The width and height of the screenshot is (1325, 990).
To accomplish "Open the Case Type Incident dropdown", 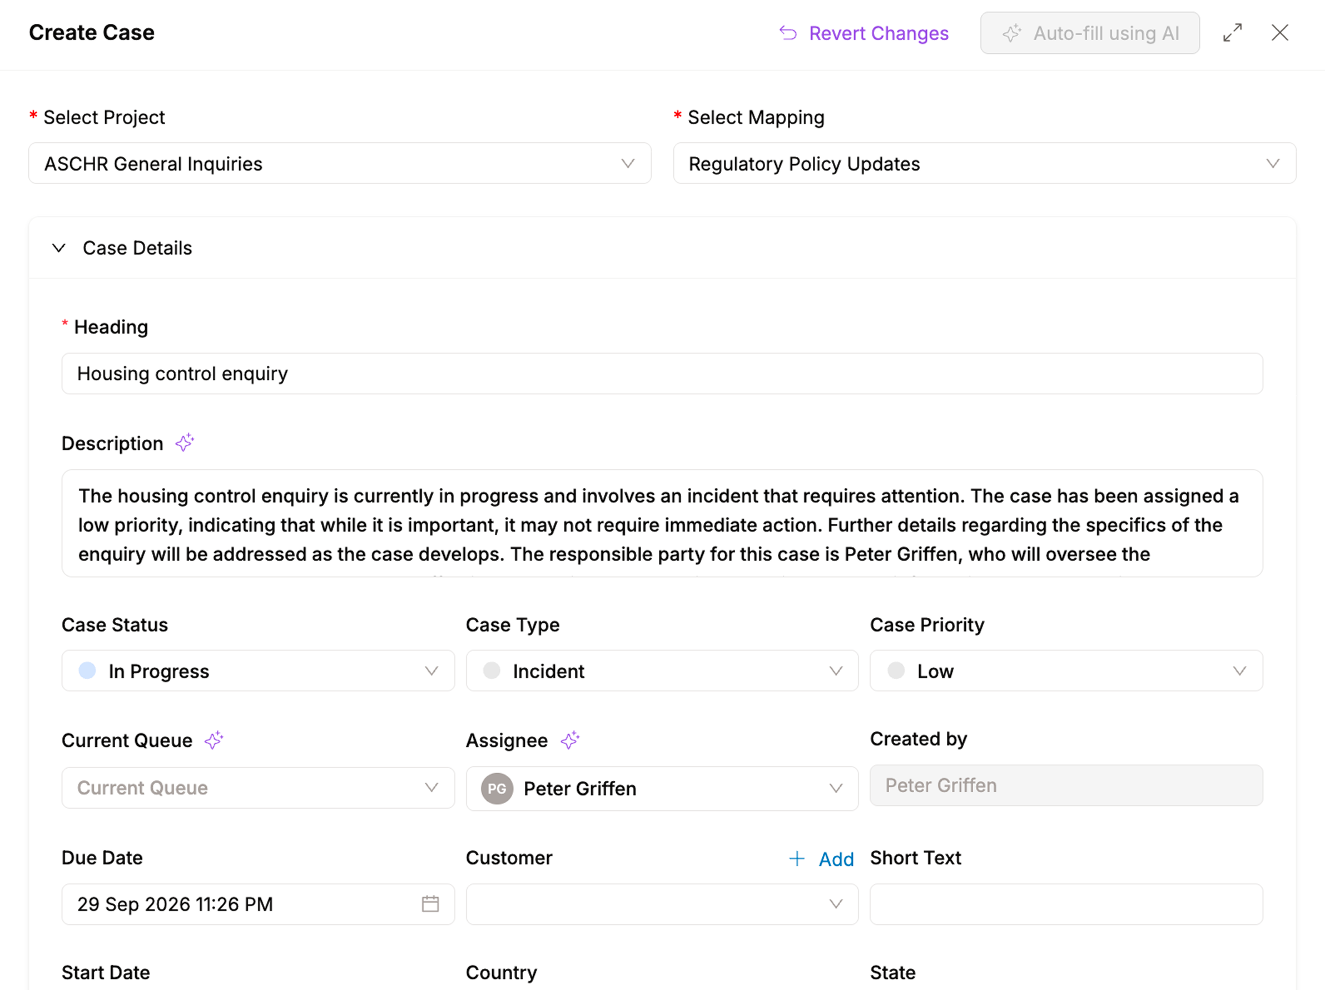I will pyautogui.click(x=662, y=671).
